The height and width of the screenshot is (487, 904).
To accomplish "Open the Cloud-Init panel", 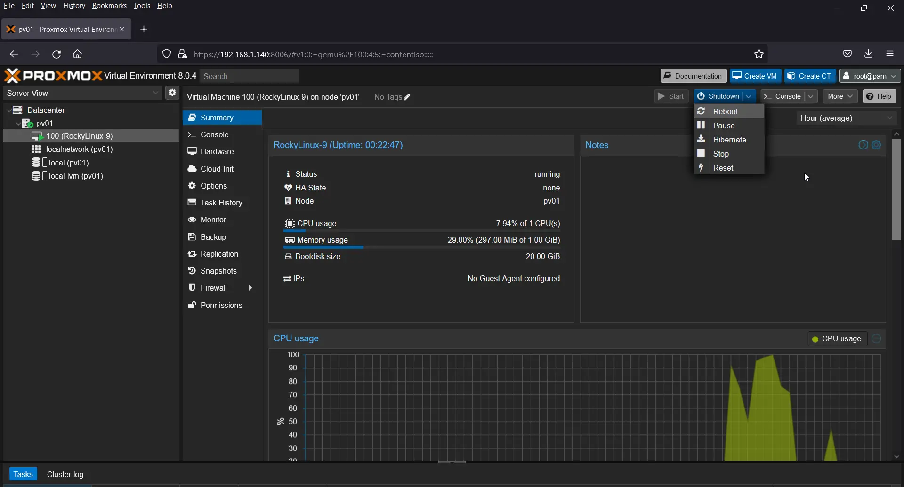I will (x=222, y=169).
